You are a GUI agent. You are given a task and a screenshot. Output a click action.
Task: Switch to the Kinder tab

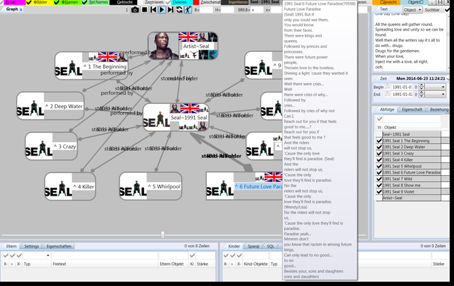pyautogui.click(x=234, y=246)
